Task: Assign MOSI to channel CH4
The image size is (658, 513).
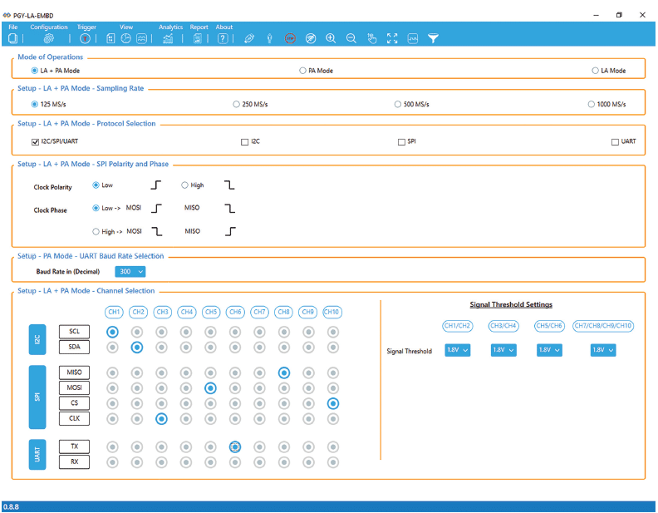Action: (186, 388)
